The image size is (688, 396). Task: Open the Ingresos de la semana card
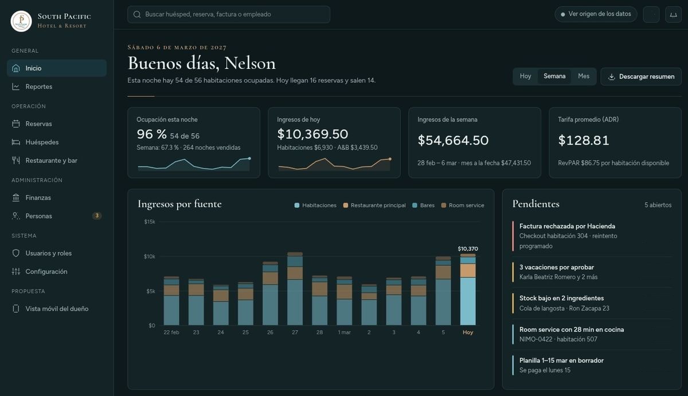pos(475,143)
